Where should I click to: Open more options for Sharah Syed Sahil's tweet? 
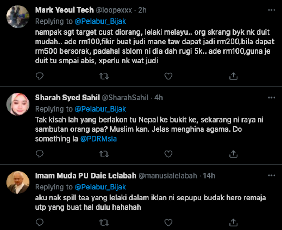(x=271, y=98)
